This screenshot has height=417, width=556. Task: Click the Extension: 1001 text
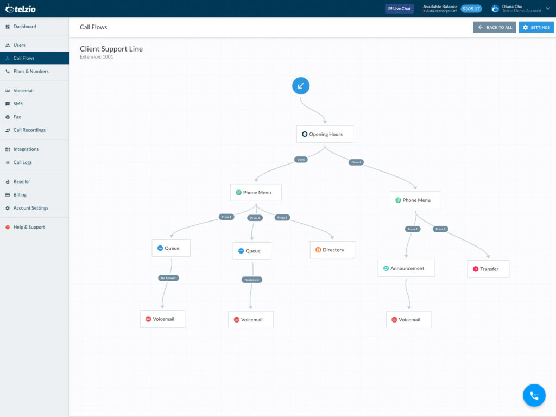click(x=97, y=56)
